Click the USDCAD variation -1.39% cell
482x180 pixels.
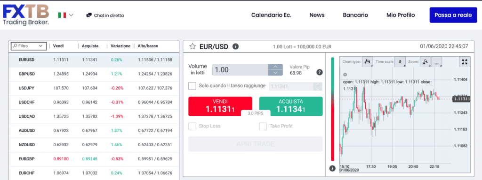(x=117, y=116)
